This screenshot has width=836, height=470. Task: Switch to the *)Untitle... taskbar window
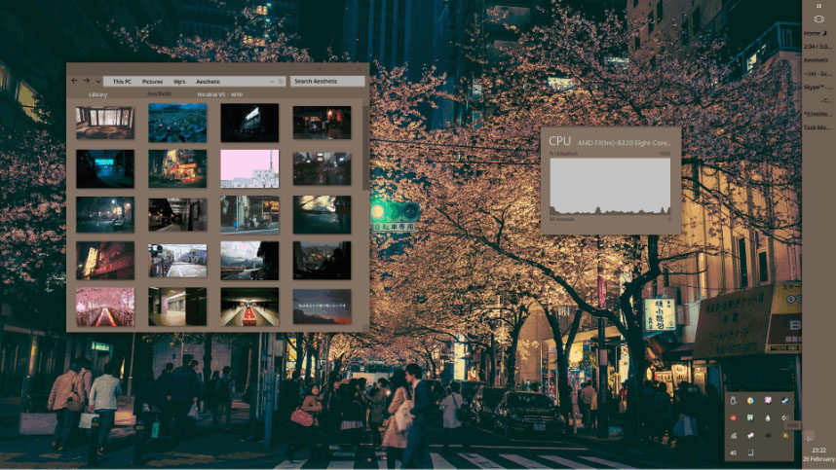[x=817, y=114]
